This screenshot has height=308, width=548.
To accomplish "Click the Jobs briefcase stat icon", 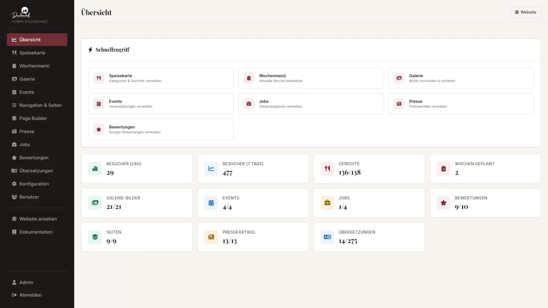I will (x=328, y=203).
